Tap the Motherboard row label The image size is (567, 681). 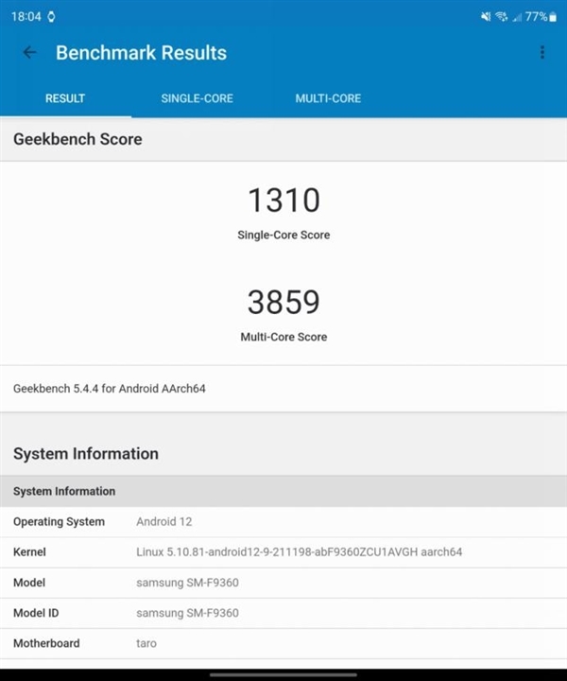point(46,643)
